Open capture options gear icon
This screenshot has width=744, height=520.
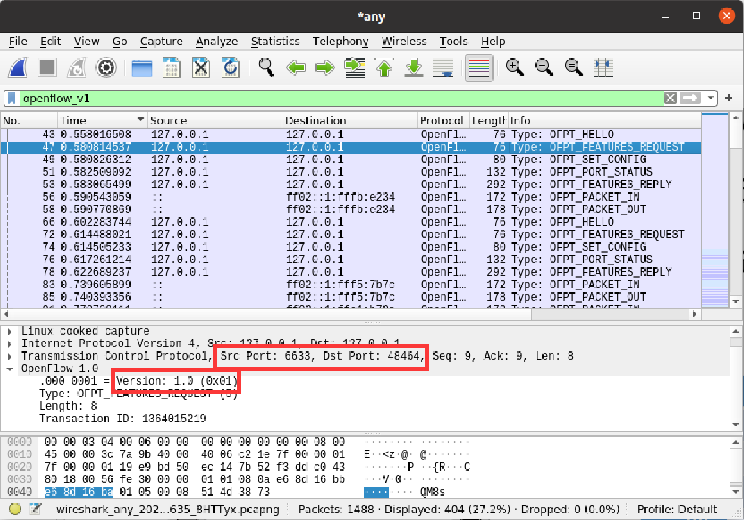pos(106,67)
